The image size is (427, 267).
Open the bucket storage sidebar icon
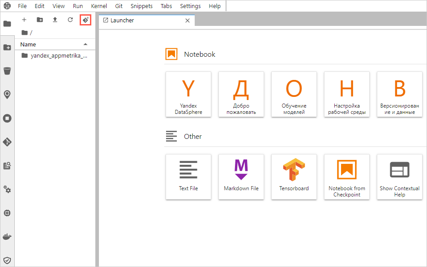(x=7, y=71)
